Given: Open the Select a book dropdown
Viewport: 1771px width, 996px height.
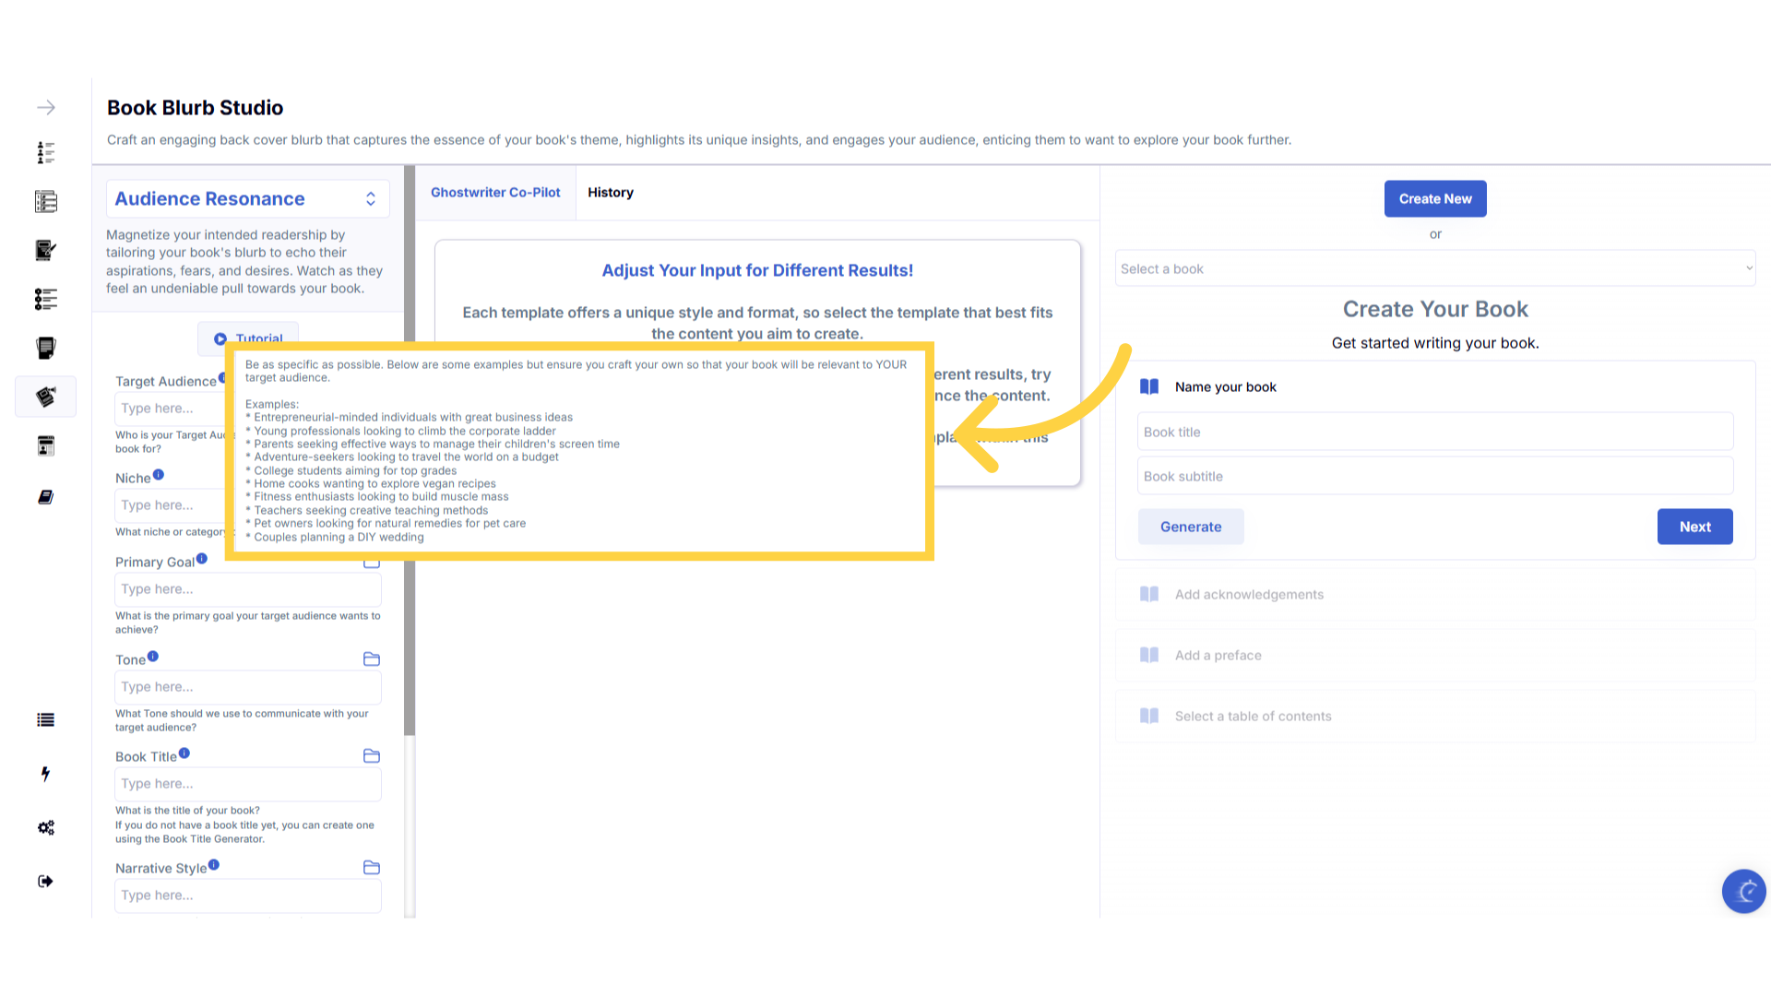Looking at the screenshot, I should [1434, 269].
